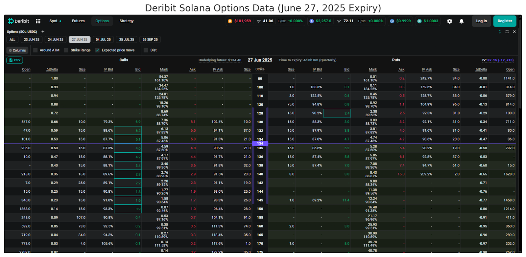Click the Ethereum price ticker icon
The height and width of the screenshot is (257, 526).
[x=312, y=21]
